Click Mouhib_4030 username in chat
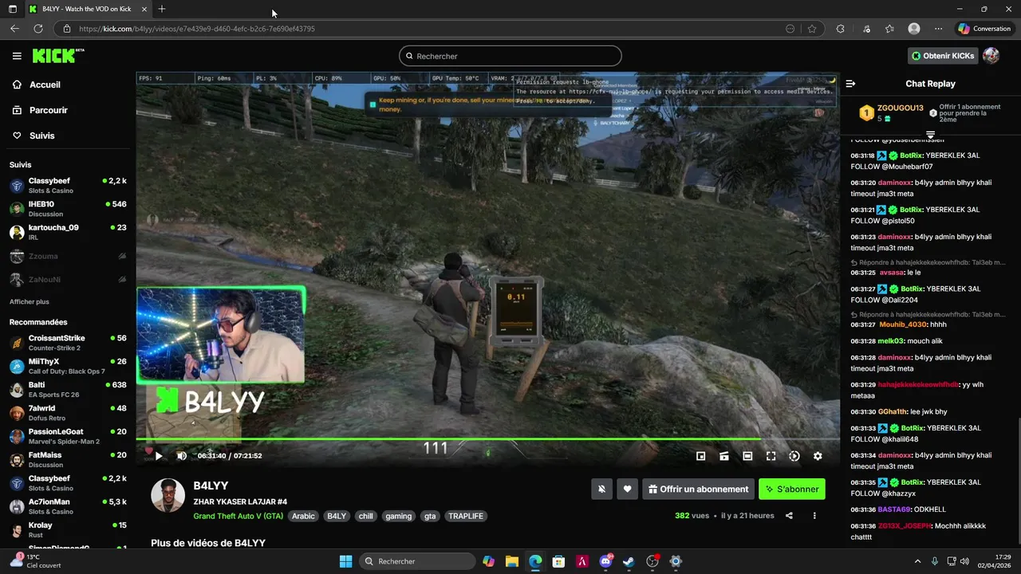 [903, 324]
